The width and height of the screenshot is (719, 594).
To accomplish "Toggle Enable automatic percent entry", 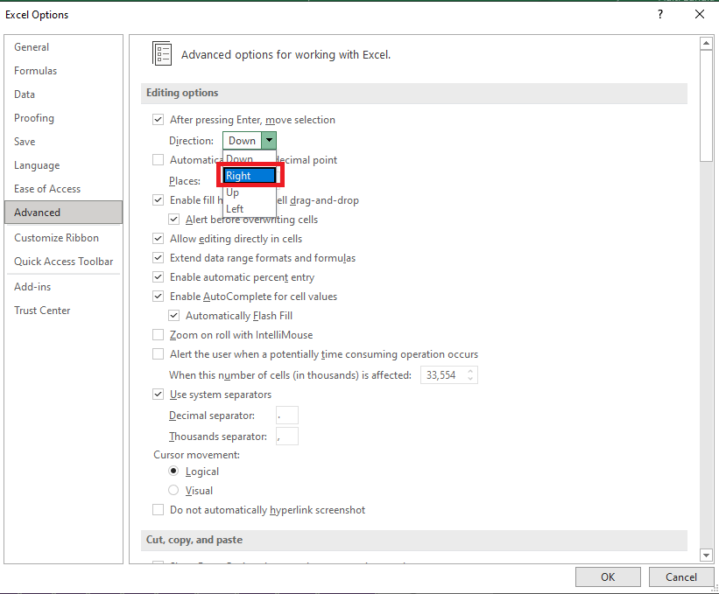I will (x=159, y=277).
